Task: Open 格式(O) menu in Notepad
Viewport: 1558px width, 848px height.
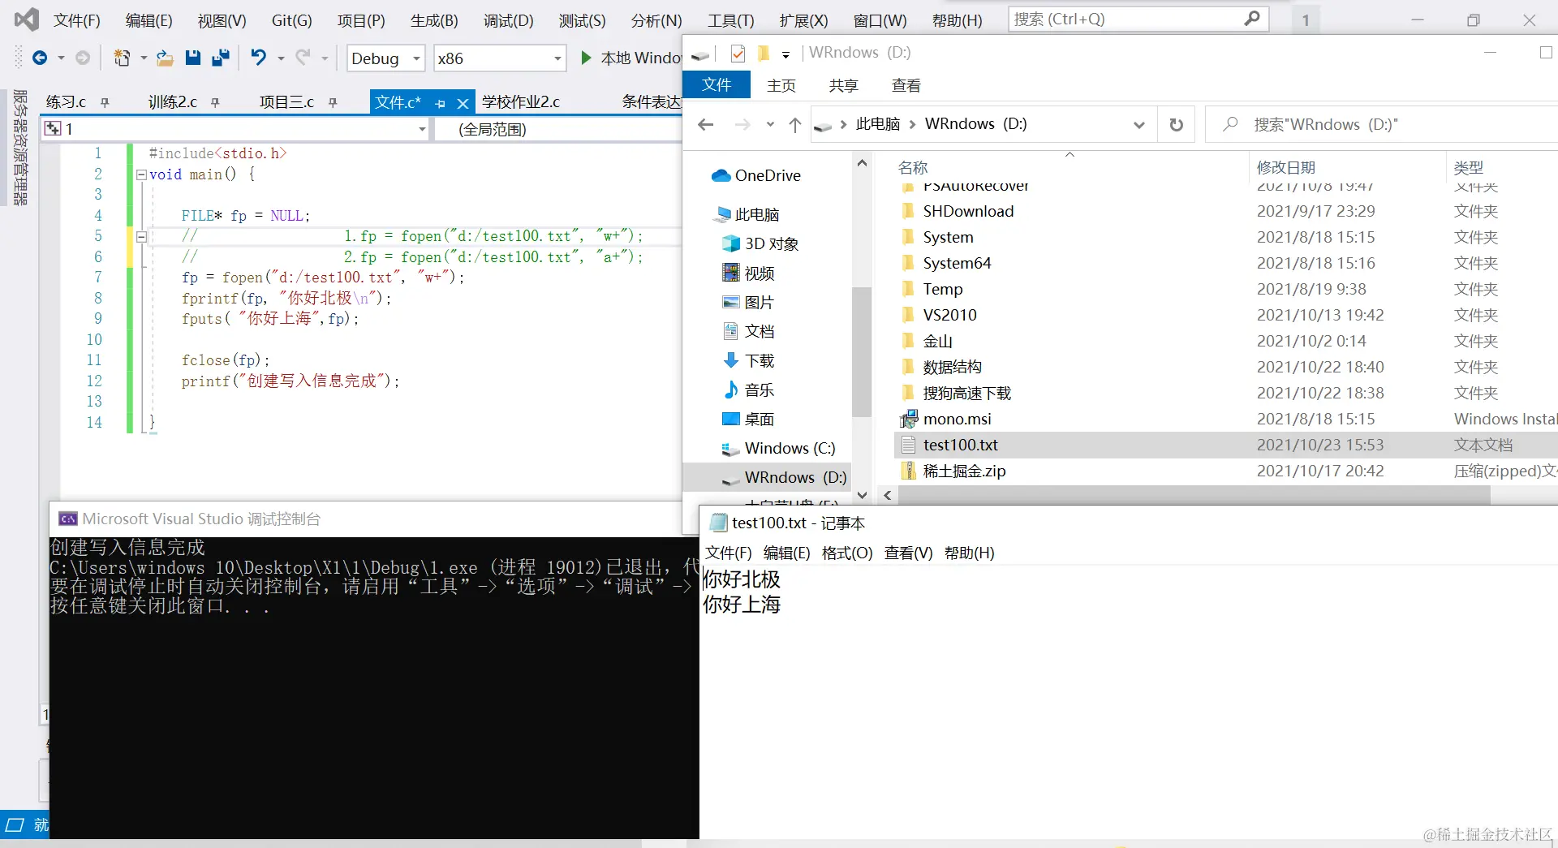Action: 847,553
